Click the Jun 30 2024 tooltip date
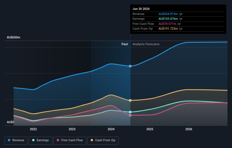The height and width of the screenshot is (148, 232). [x=141, y=9]
